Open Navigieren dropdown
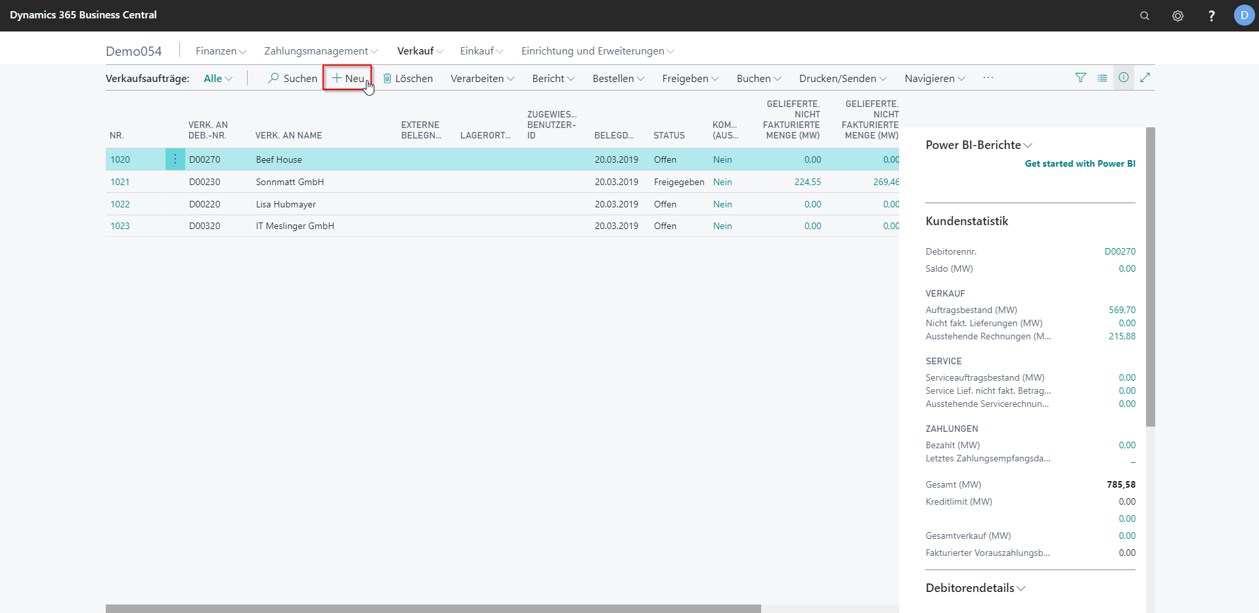The image size is (1259, 613). click(x=935, y=78)
